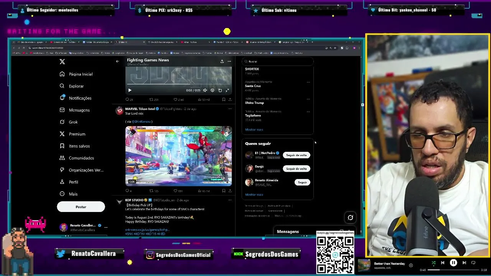Viewport: 491px width, 276px height.
Task: Reply to top tweet with 29 replies
Action: 129,100
